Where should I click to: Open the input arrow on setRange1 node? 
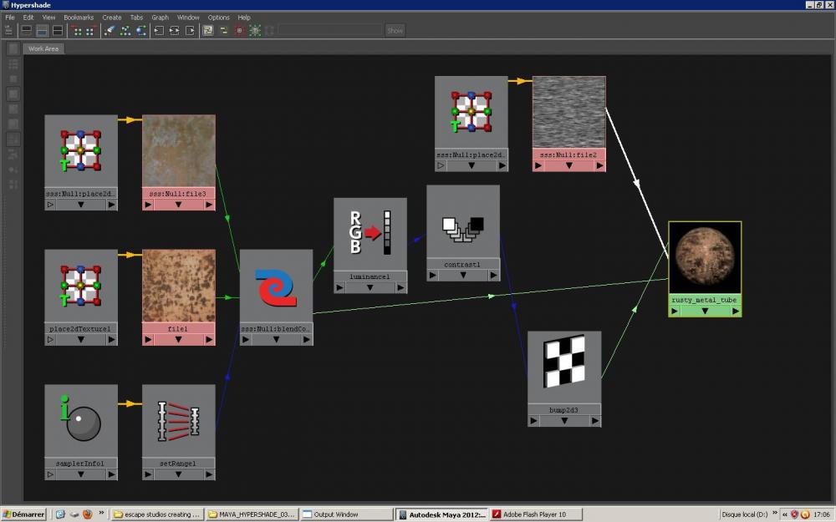[149, 474]
